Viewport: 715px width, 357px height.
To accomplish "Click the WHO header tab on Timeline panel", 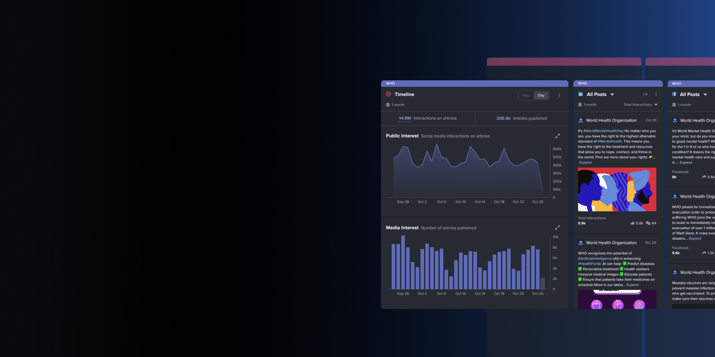I will tap(390, 84).
